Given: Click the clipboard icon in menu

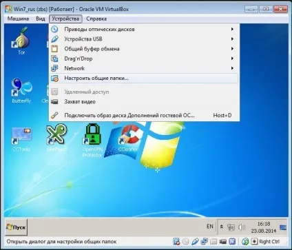Looking at the screenshot, I should click(54, 49).
